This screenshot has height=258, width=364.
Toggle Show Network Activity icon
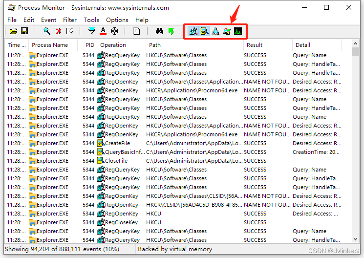(x=215, y=31)
